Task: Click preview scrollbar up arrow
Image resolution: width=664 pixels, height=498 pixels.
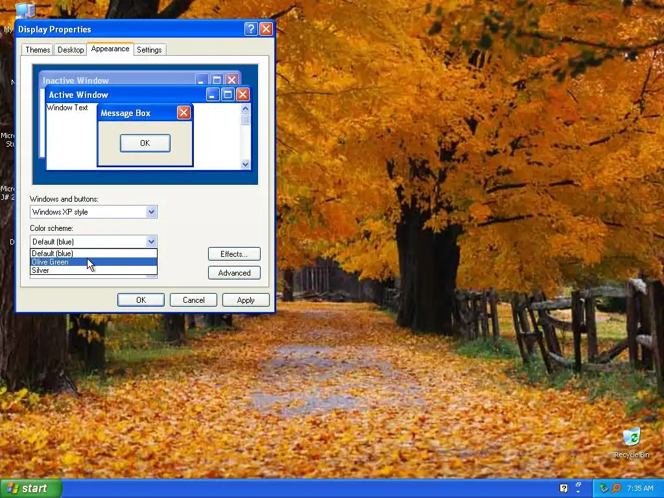Action: point(245,108)
